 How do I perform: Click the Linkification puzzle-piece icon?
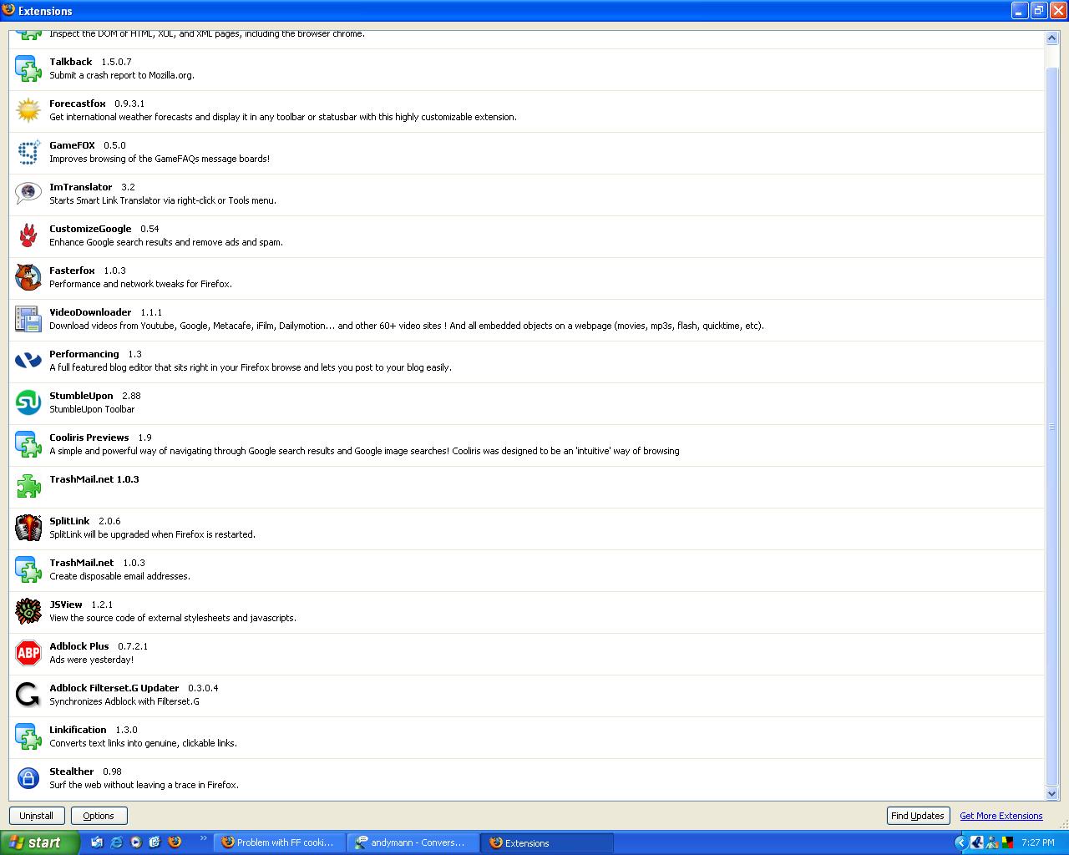pos(28,736)
